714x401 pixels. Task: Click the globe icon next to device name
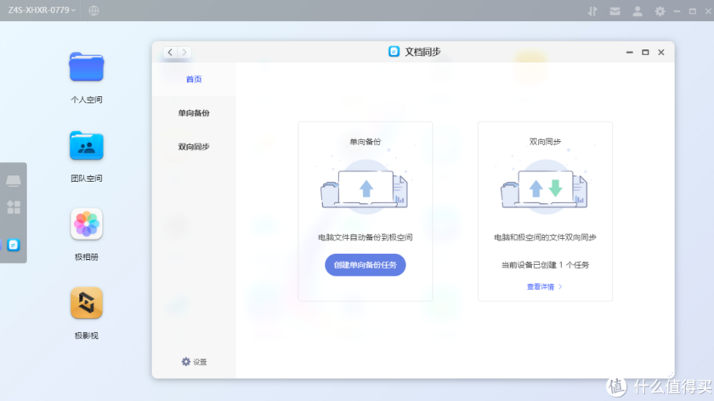point(93,10)
